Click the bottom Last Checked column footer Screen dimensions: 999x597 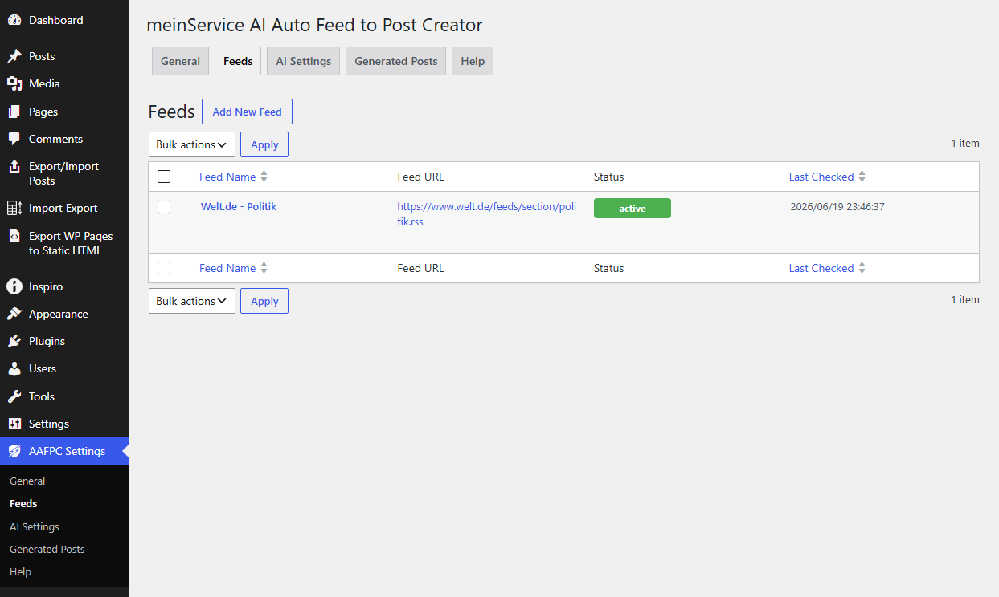click(821, 268)
